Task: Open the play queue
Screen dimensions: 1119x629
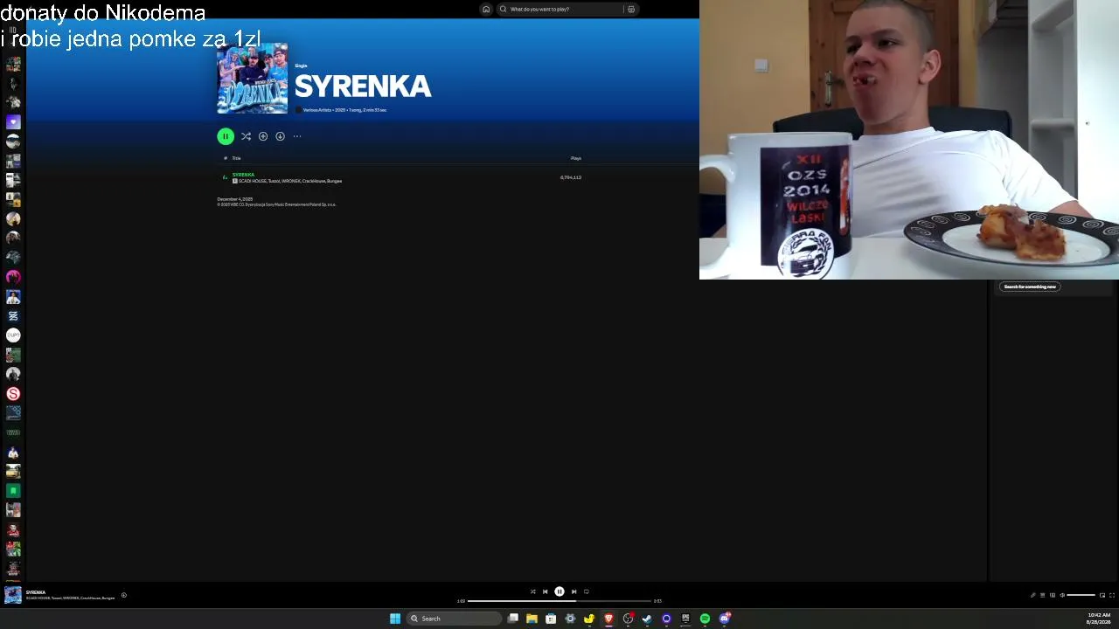Action: [x=1042, y=595]
